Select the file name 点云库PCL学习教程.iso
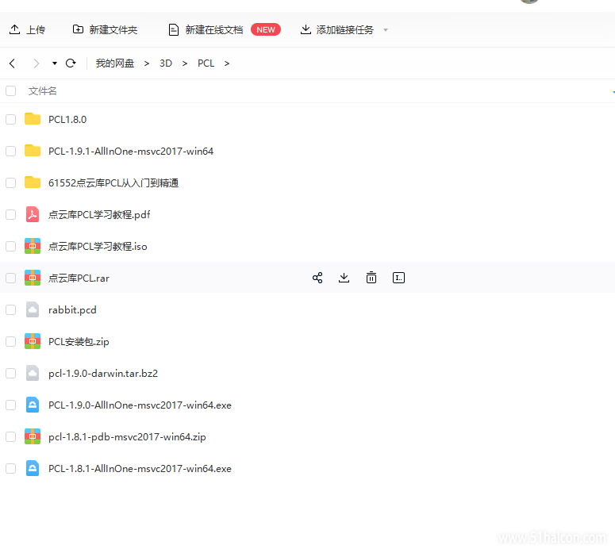The width and height of the screenshot is (615, 553). coord(98,246)
